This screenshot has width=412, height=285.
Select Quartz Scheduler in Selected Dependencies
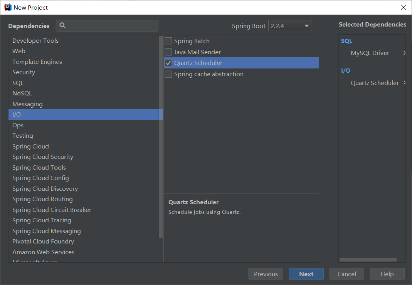pos(375,83)
